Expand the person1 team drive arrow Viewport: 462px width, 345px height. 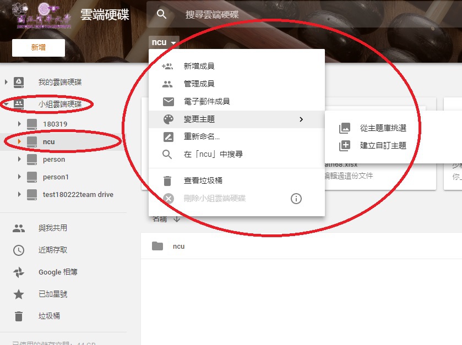[x=19, y=177]
